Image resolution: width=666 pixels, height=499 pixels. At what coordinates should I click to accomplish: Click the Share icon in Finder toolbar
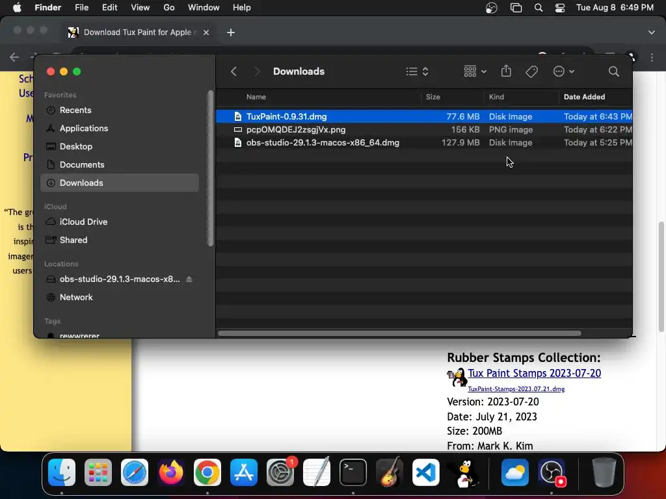coord(506,71)
